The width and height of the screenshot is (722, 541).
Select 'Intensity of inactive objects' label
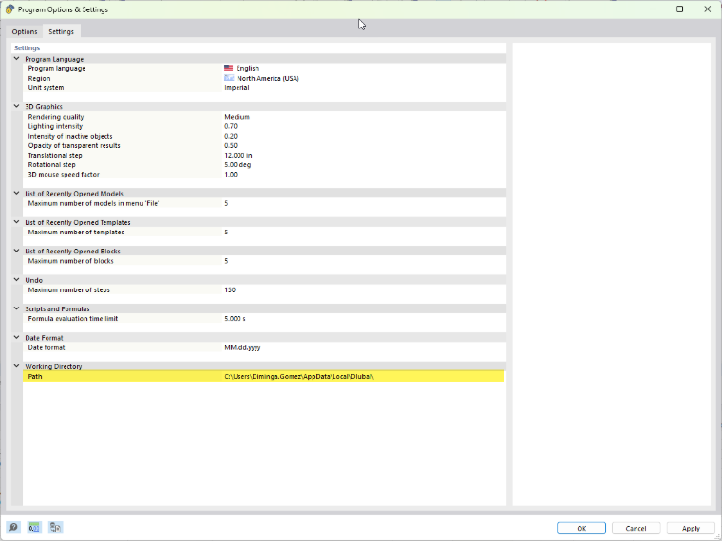pyautogui.click(x=70, y=136)
